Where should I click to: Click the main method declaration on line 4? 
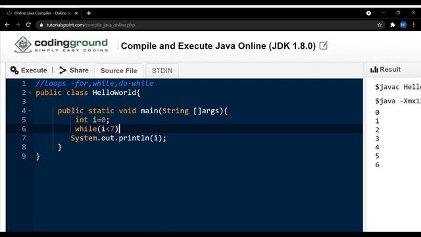point(142,111)
